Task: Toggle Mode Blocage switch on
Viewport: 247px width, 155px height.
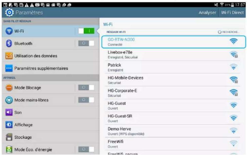Action: pos(86,87)
